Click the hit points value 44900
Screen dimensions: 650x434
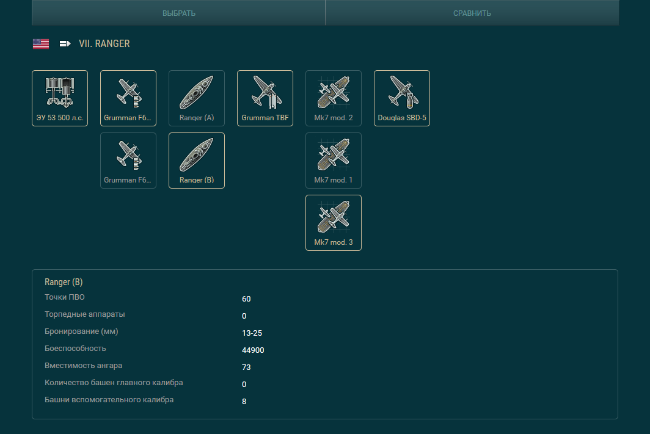coord(253,350)
